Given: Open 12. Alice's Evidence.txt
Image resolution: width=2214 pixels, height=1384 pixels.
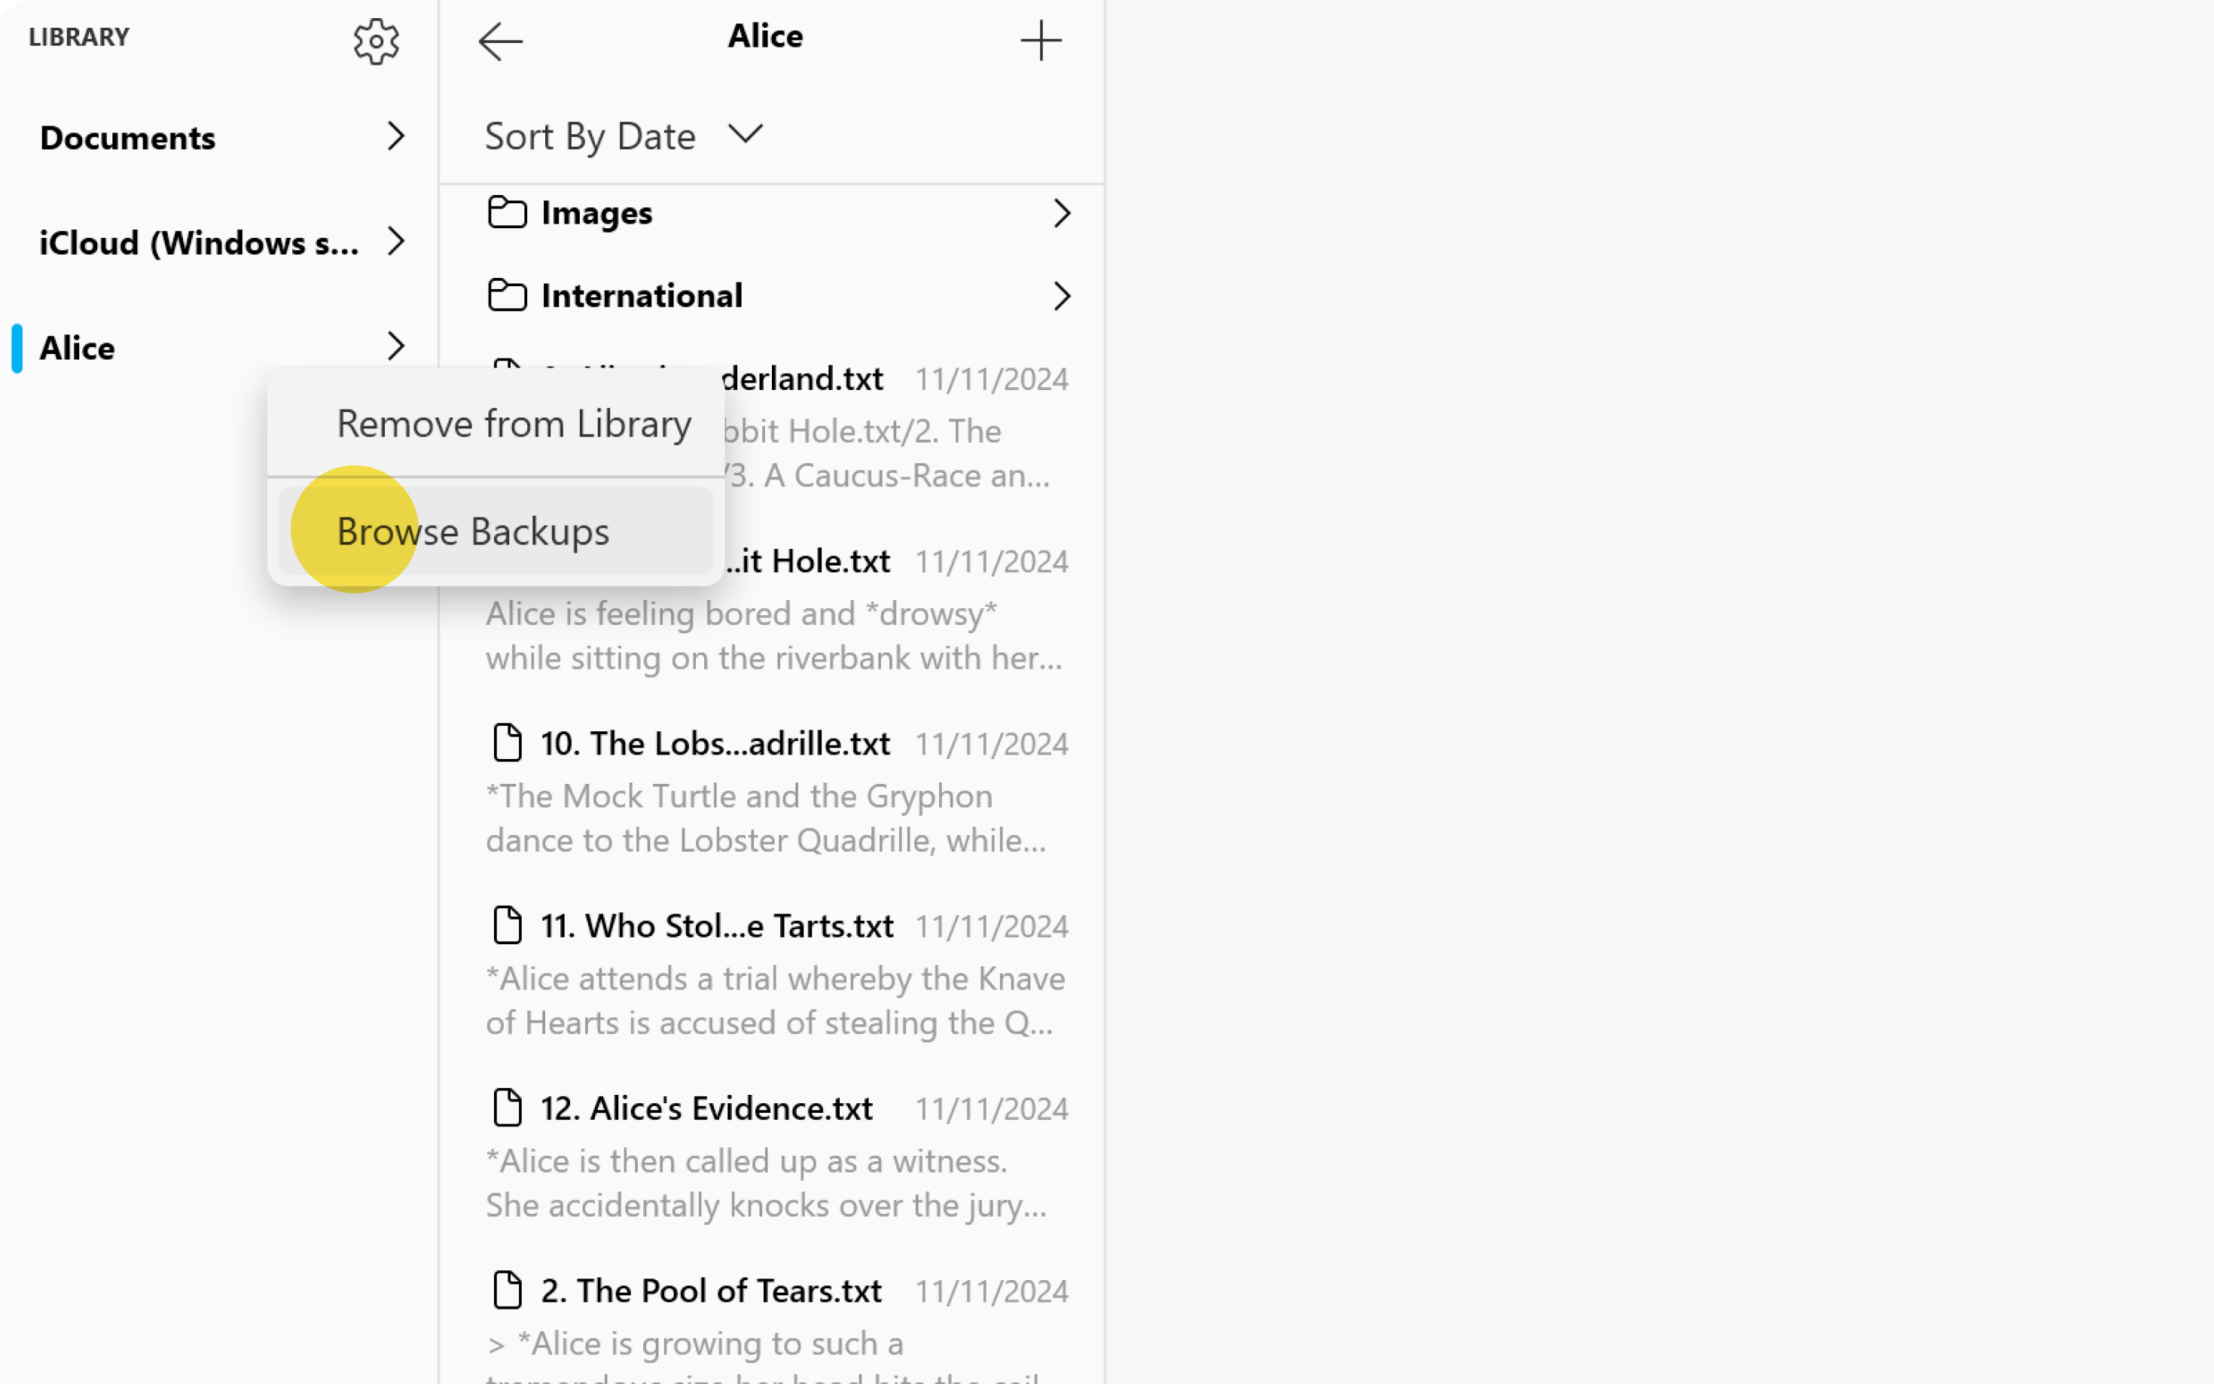Looking at the screenshot, I should [706, 1108].
